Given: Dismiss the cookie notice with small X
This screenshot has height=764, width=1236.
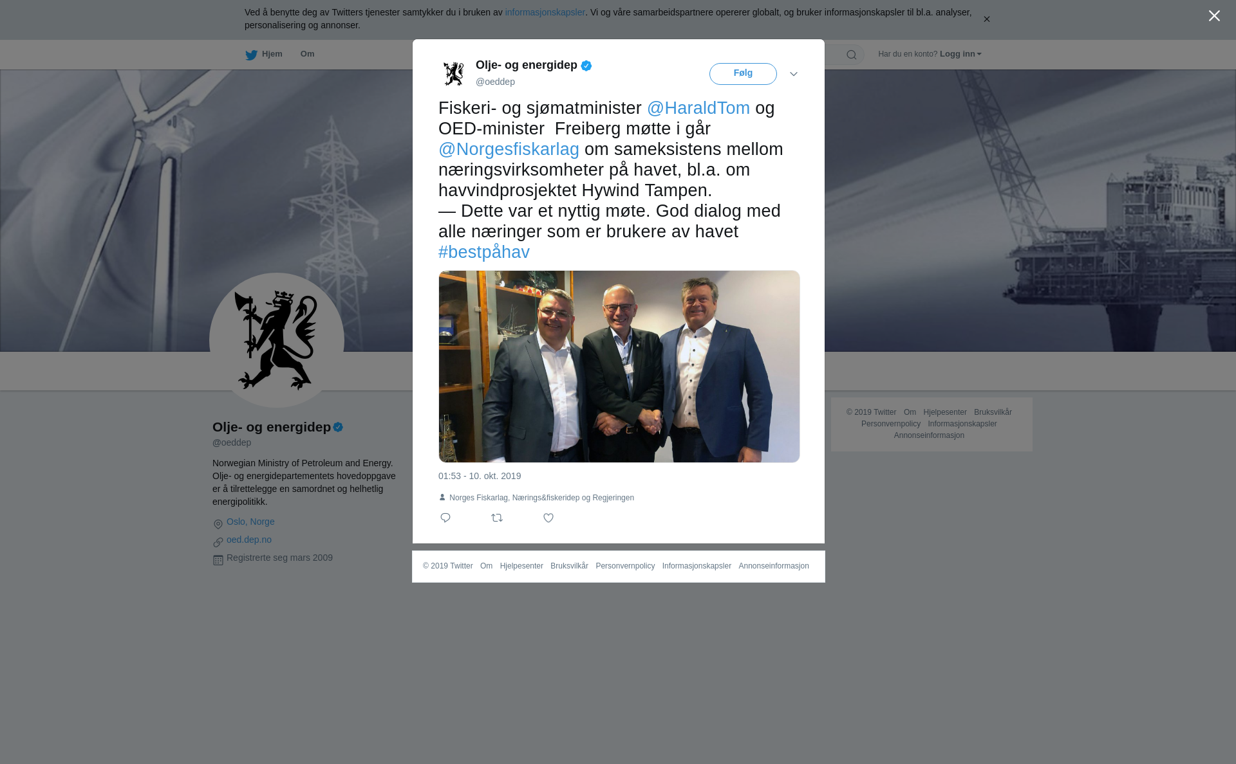Looking at the screenshot, I should [986, 19].
